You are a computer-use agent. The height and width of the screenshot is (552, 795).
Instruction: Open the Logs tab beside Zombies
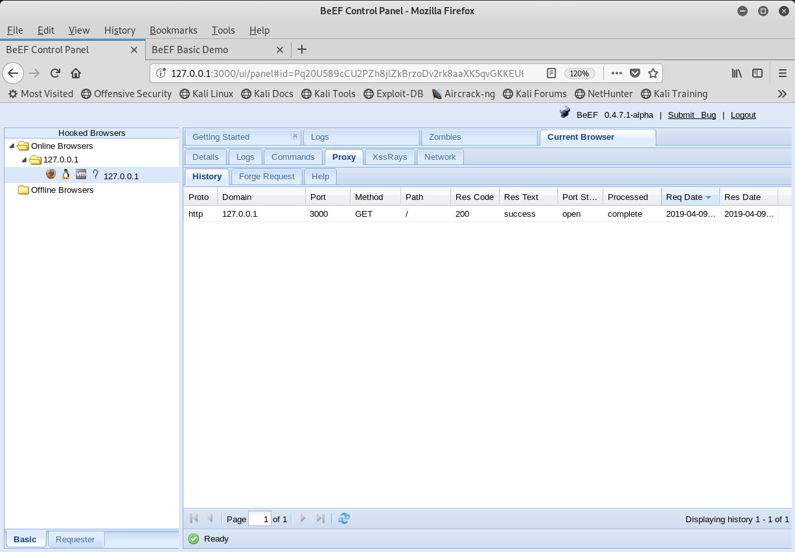361,137
